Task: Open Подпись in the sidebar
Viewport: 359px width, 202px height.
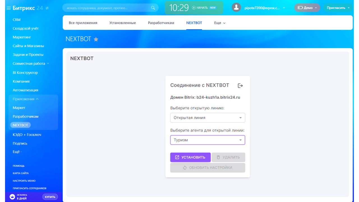Action: pos(20,143)
